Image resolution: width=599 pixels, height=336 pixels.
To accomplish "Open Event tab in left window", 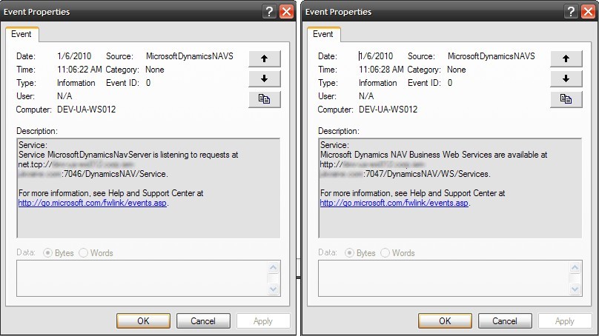I will point(21,34).
